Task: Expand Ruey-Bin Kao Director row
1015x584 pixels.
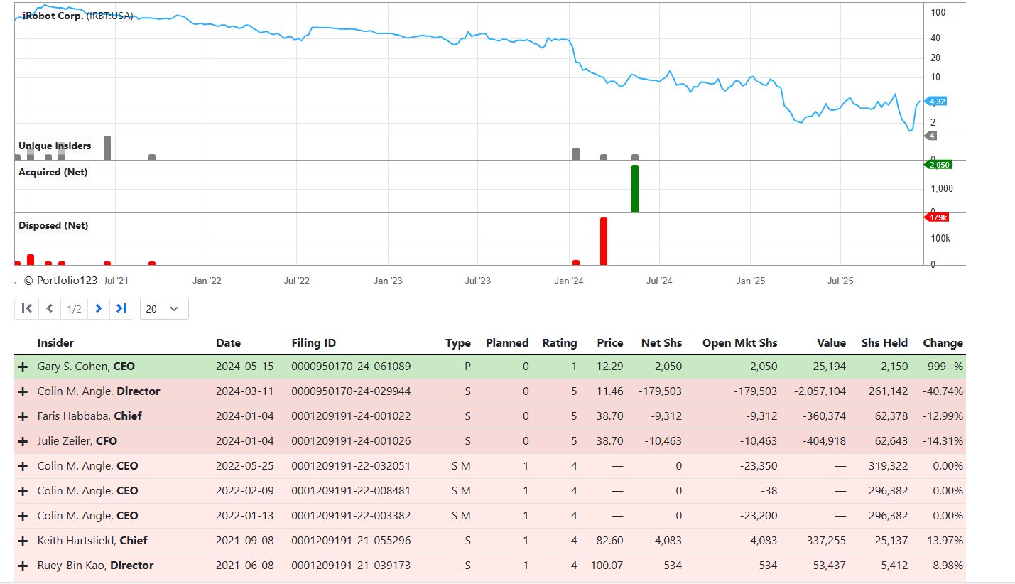Action: point(23,566)
